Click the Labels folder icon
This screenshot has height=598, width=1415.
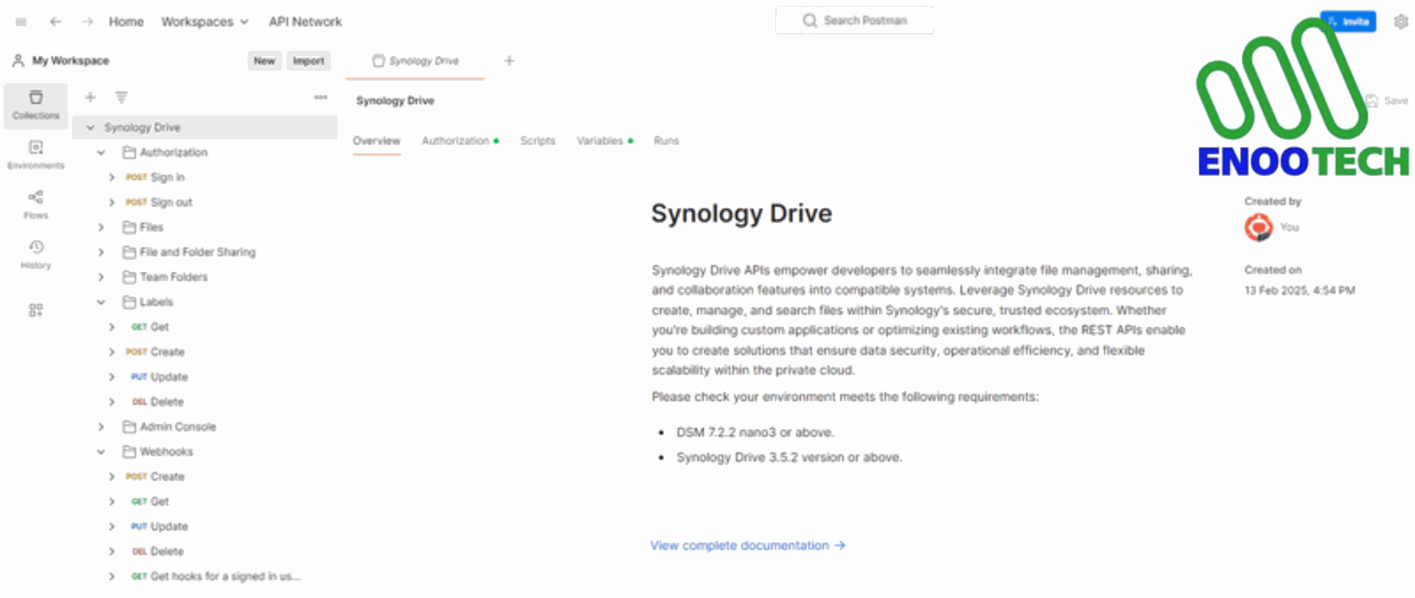click(x=129, y=302)
